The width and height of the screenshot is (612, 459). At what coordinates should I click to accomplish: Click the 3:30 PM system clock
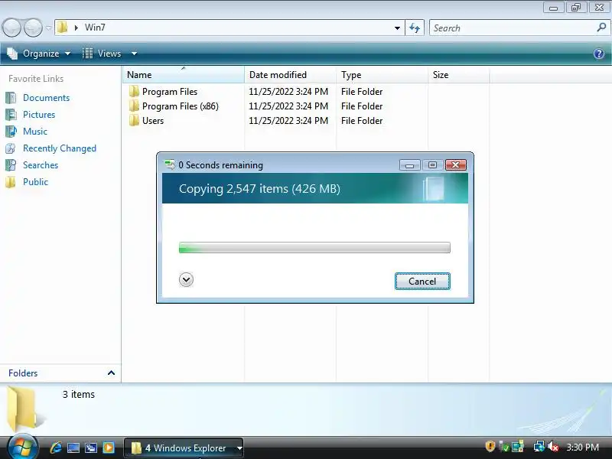(582, 447)
